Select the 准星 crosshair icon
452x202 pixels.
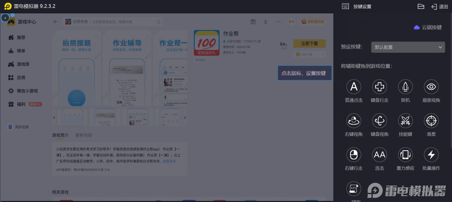[x=431, y=121]
